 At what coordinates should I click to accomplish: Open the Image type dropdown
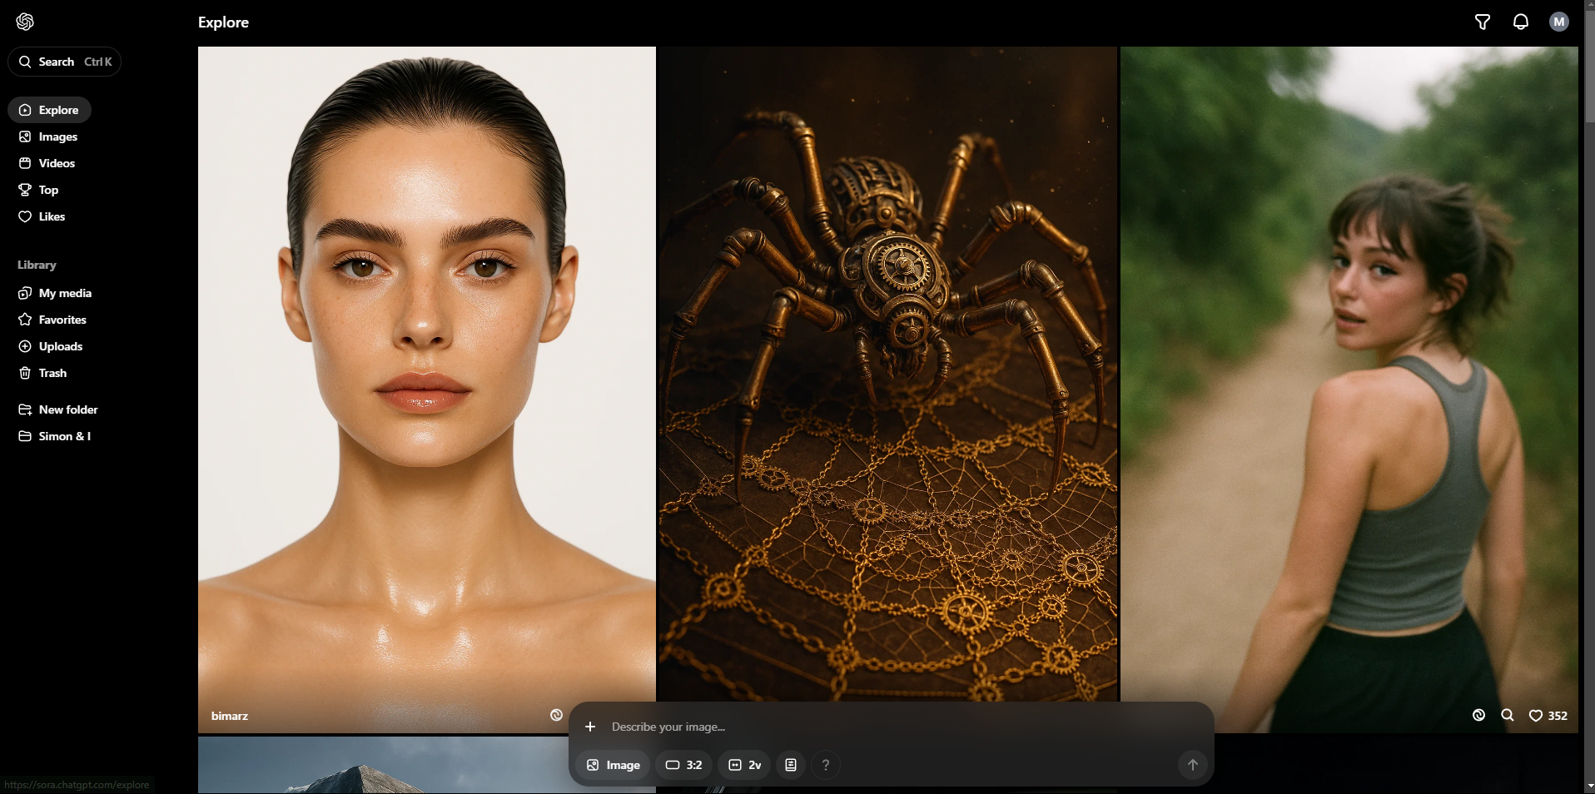[x=614, y=765]
